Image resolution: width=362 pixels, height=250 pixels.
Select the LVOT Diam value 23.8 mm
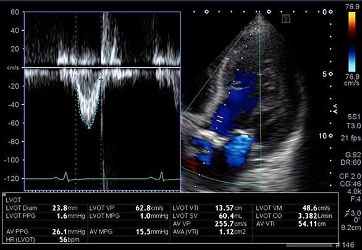(65, 208)
